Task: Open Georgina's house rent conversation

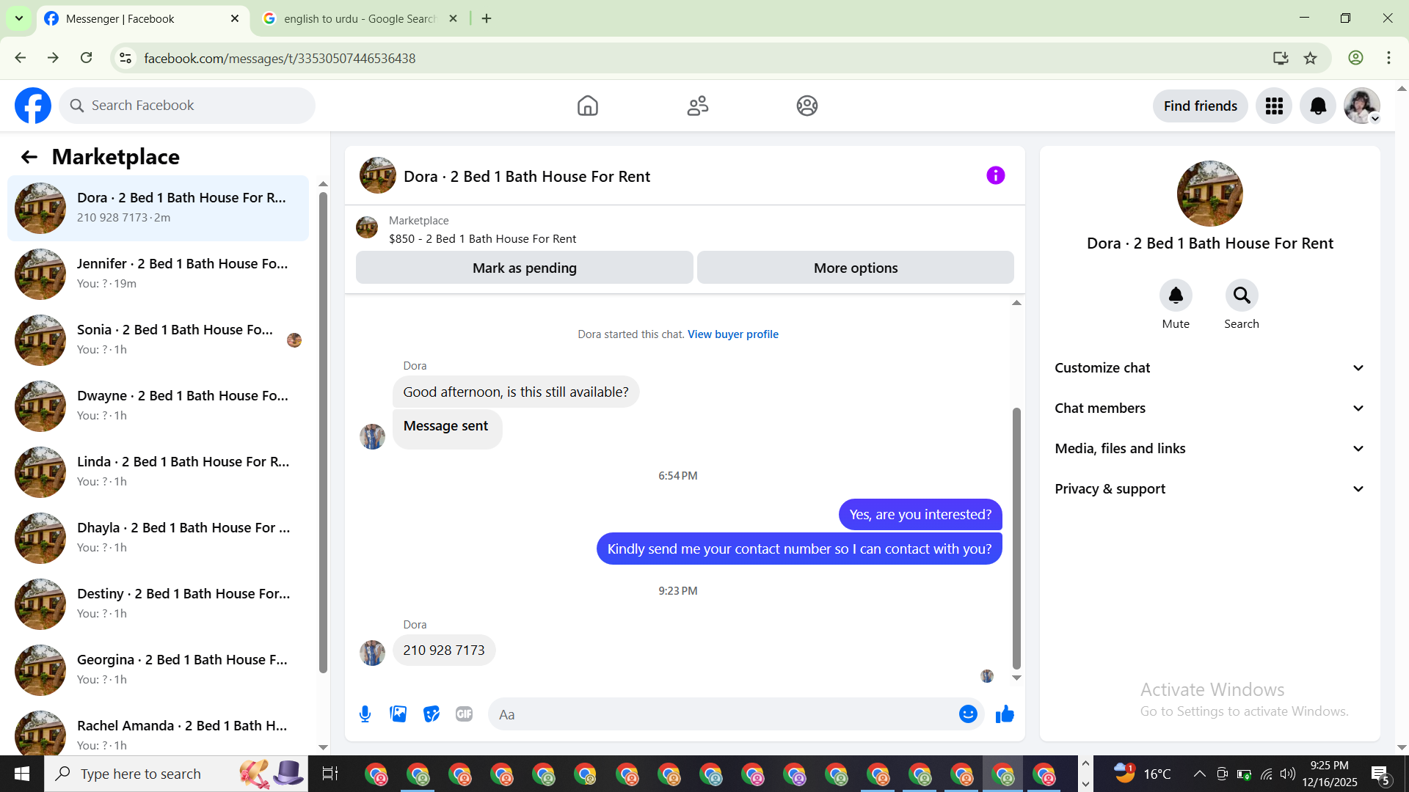Action: tap(158, 670)
